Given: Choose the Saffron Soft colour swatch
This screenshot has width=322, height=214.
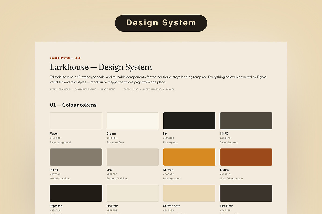Looking at the screenshot, I should pyautogui.click(x=189, y=193).
